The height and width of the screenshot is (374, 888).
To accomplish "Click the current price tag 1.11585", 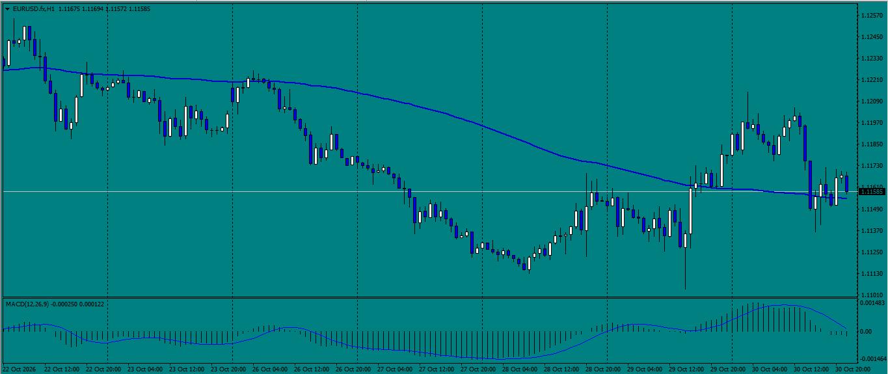I will (872, 191).
